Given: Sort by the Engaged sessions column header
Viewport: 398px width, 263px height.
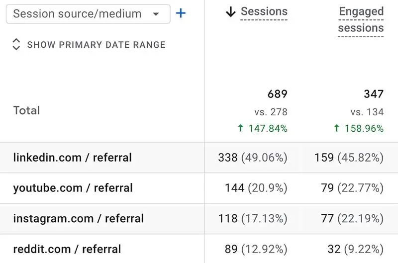Looking at the screenshot, I should [x=361, y=20].
